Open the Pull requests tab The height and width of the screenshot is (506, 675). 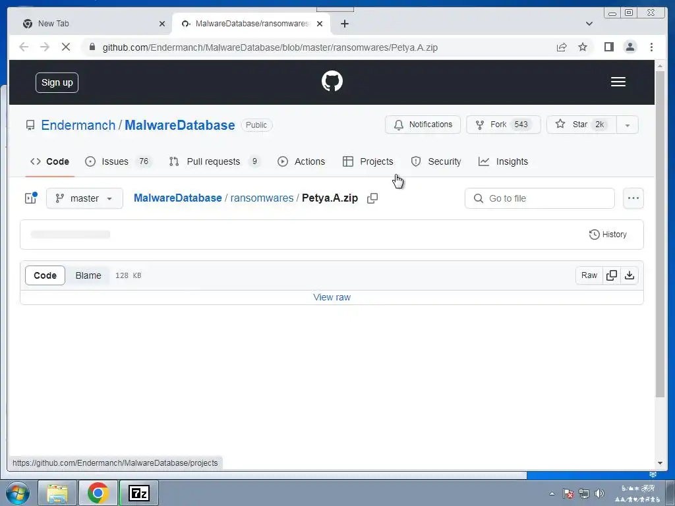(x=215, y=161)
